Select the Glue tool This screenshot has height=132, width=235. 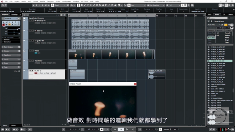pos(94,5)
